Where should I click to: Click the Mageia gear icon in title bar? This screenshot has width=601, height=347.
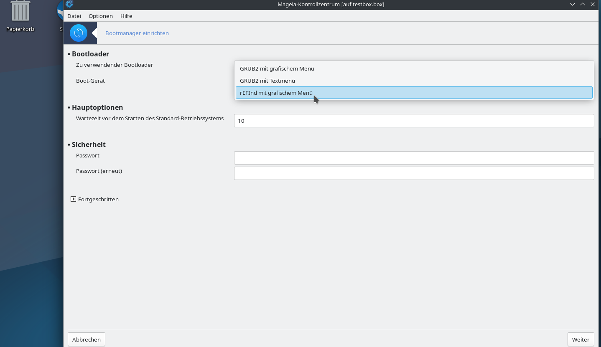point(69,4)
